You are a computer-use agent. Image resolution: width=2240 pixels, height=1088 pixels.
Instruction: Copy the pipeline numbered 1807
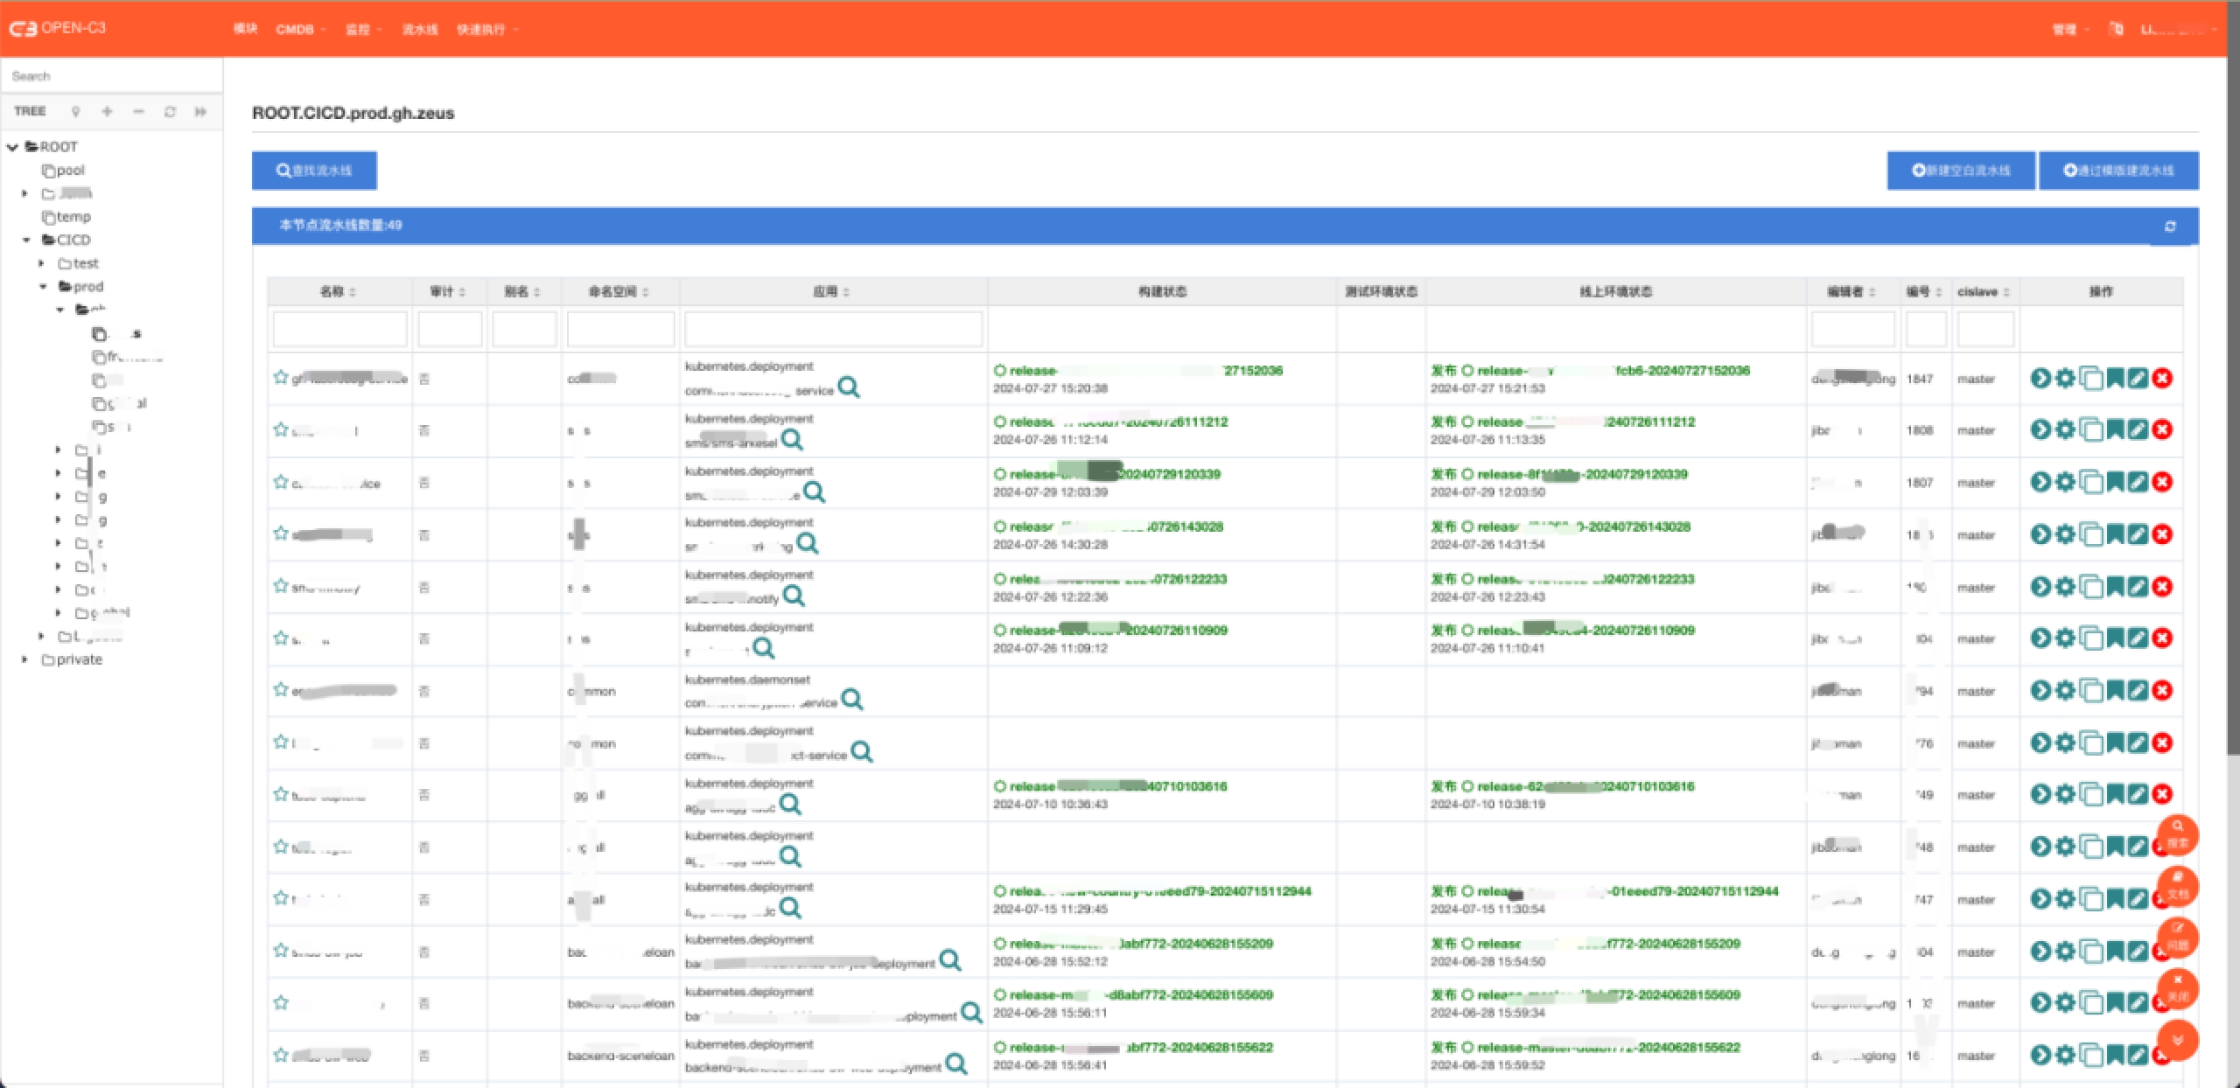coord(2090,482)
